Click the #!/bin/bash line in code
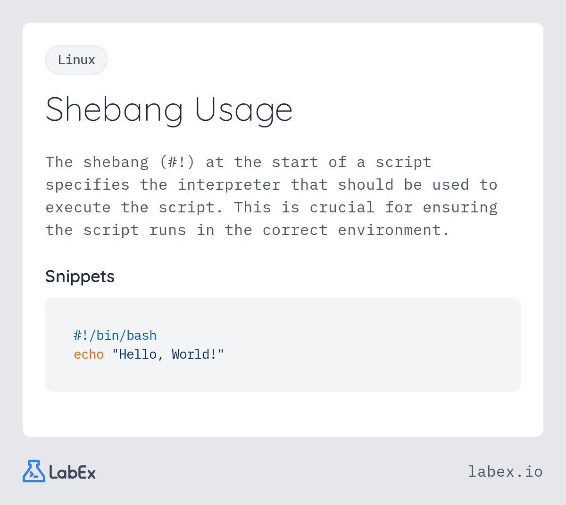Image resolution: width=566 pixels, height=505 pixels. point(115,336)
